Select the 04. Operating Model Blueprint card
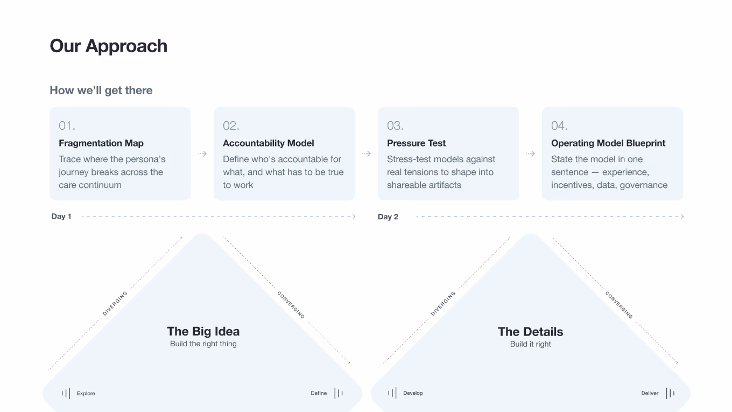The height and width of the screenshot is (412, 732). 613,153
